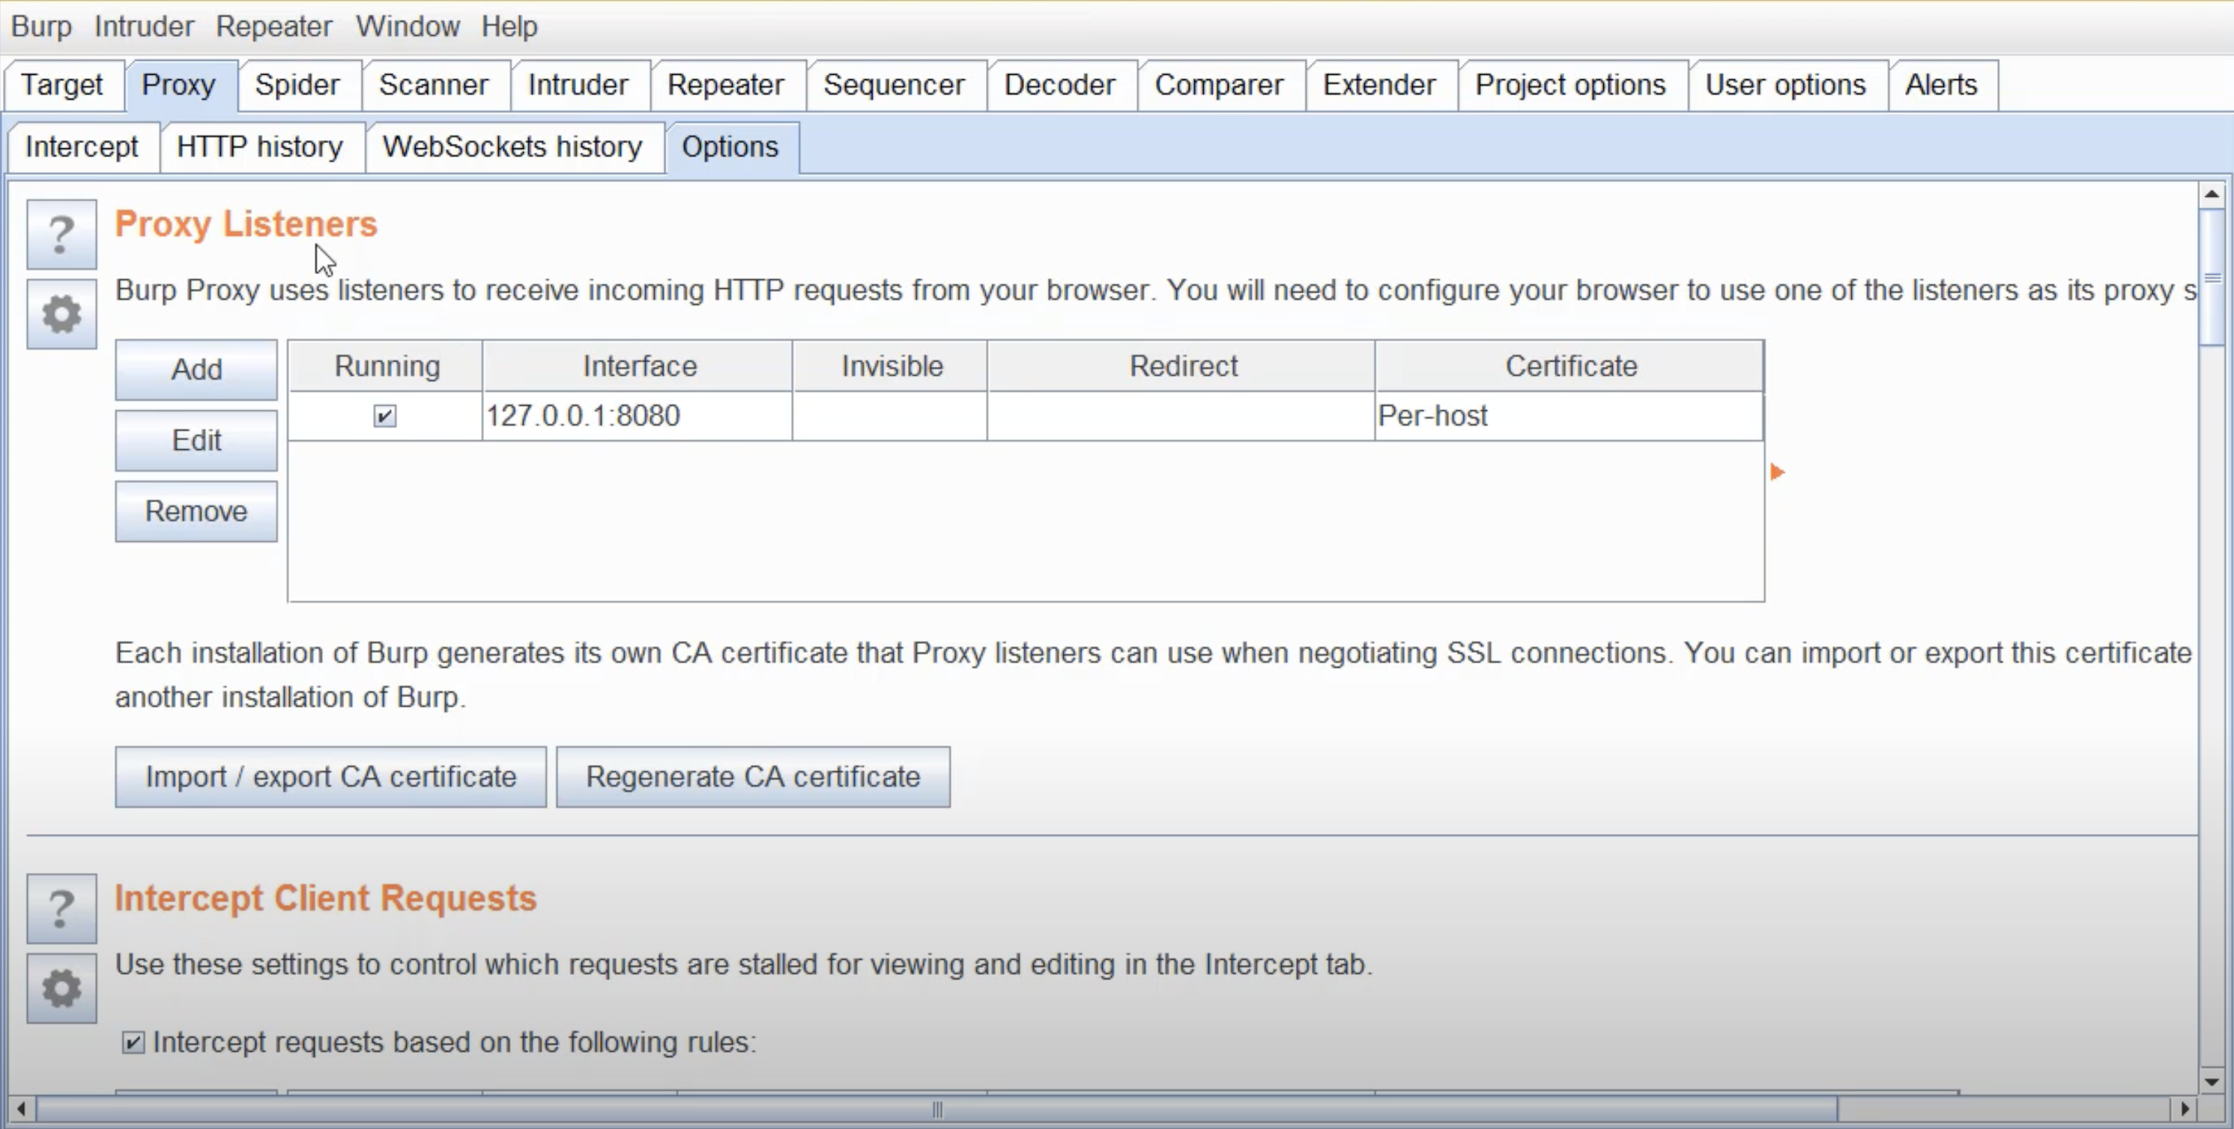Open the Repeater tool tab
The image size is (2234, 1129).
click(x=725, y=85)
